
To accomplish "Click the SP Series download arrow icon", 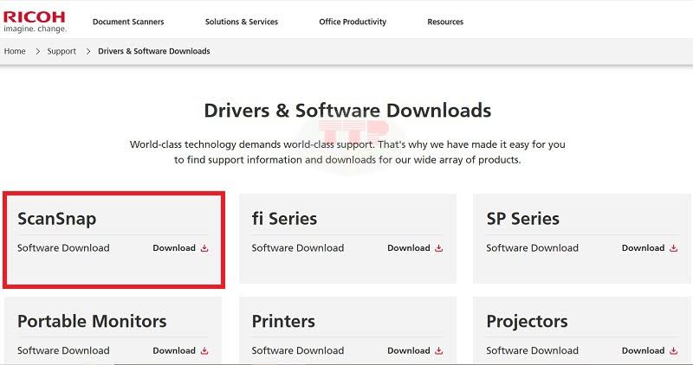I will 673,248.
